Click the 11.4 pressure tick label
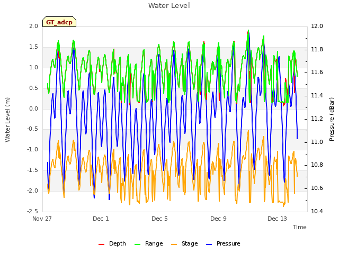 tap(317, 95)
